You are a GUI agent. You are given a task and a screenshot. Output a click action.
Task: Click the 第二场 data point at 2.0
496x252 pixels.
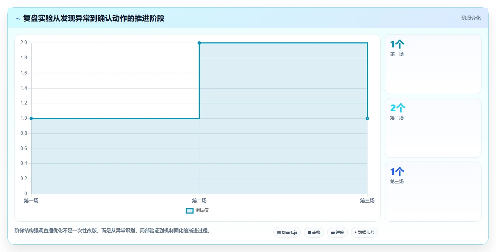point(199,43)
